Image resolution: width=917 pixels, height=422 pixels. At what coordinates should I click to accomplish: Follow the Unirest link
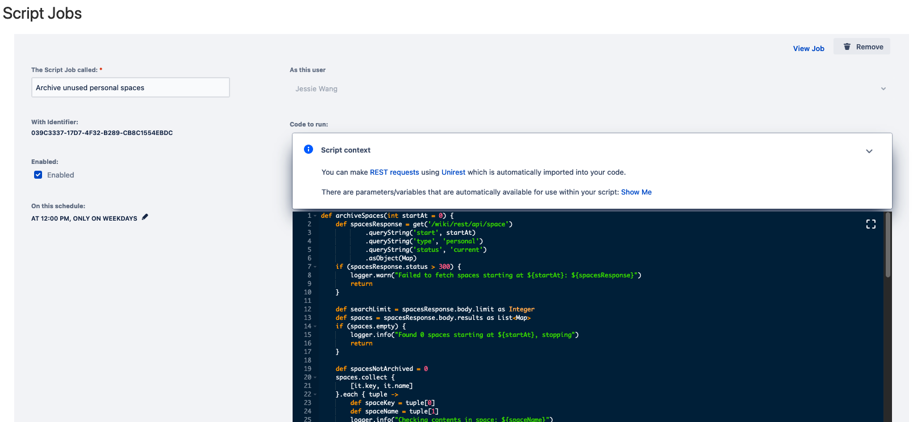coord(453,172)
